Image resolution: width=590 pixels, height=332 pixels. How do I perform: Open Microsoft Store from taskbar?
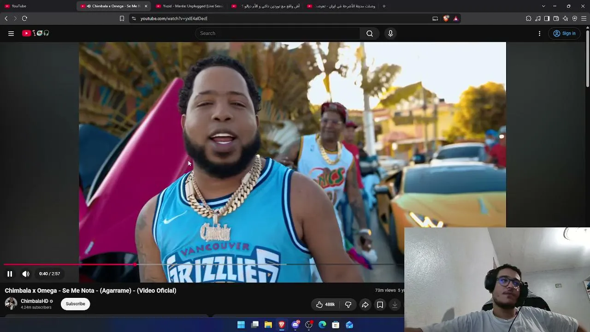click(336, 325)
